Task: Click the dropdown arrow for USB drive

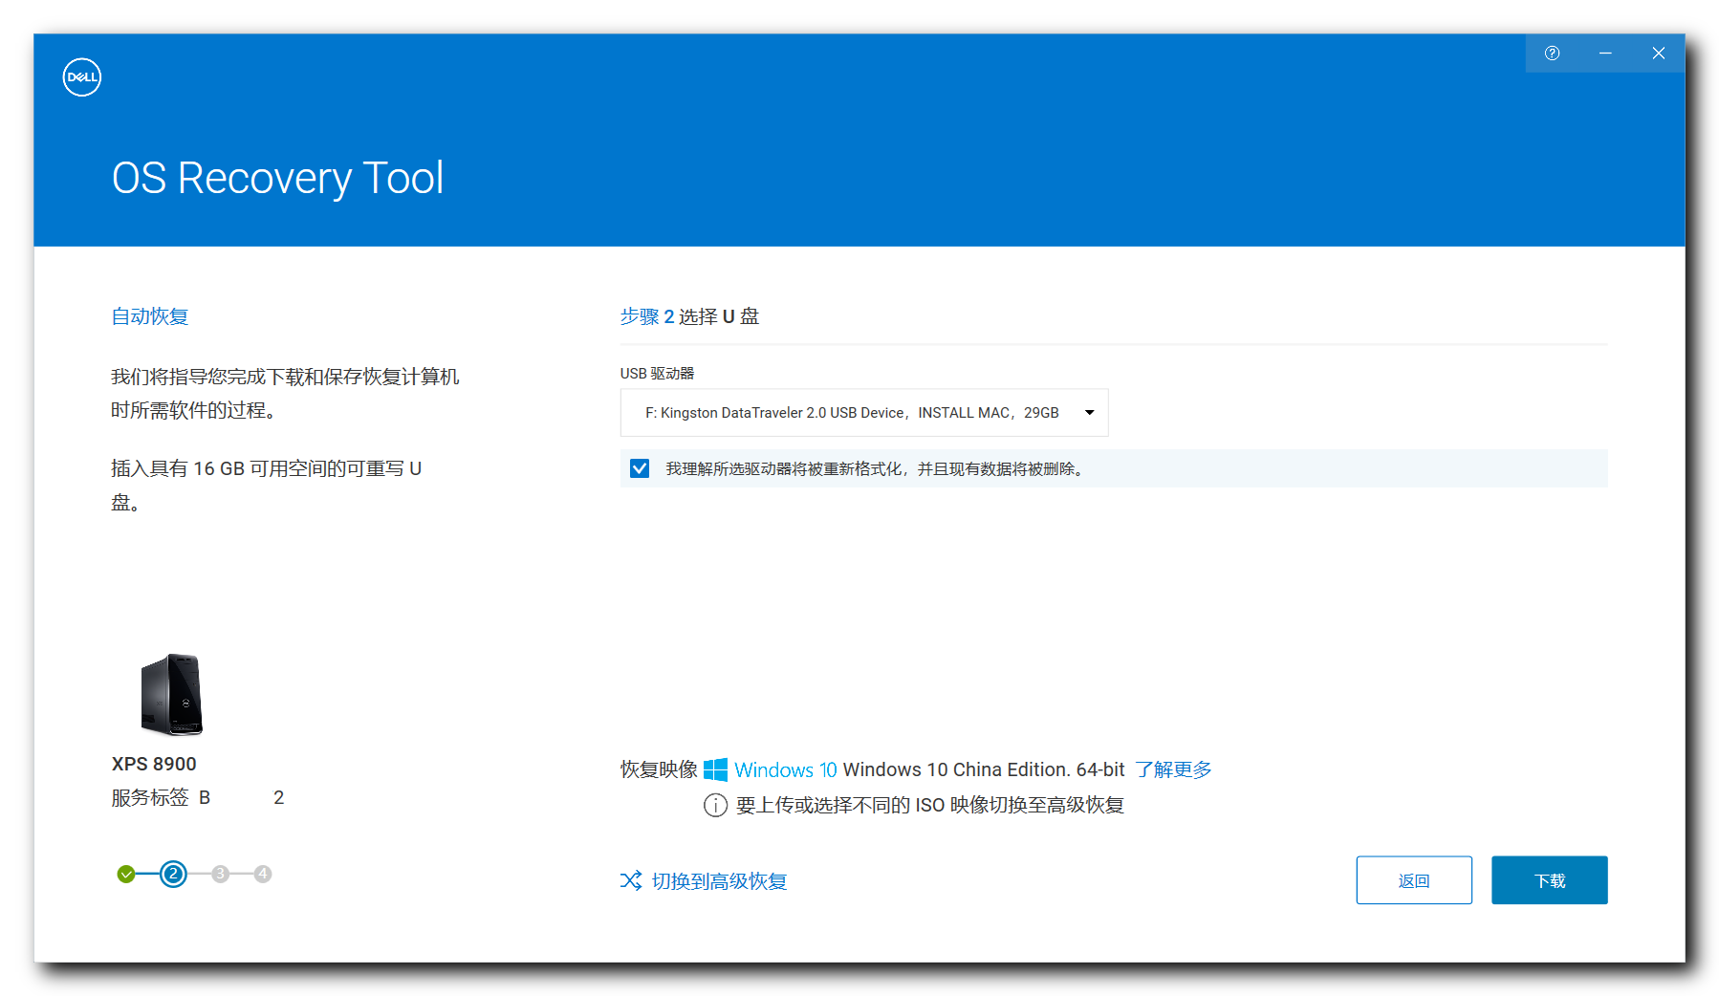Action: pyautogui.click(x=1089, y=413)
